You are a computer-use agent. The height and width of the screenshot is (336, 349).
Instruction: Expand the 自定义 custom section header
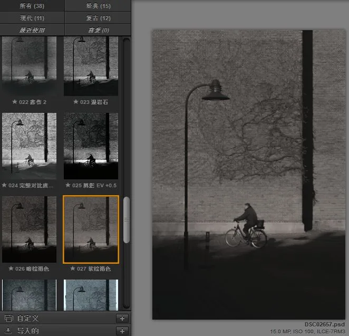(x=65, y=318)
